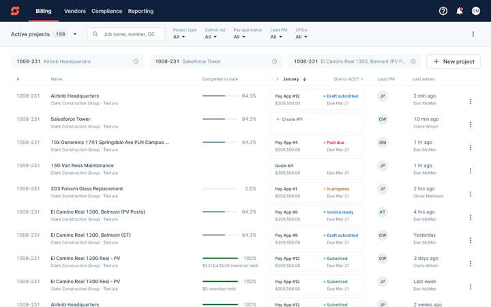
Task: Click Name column header
Action: 57,79
